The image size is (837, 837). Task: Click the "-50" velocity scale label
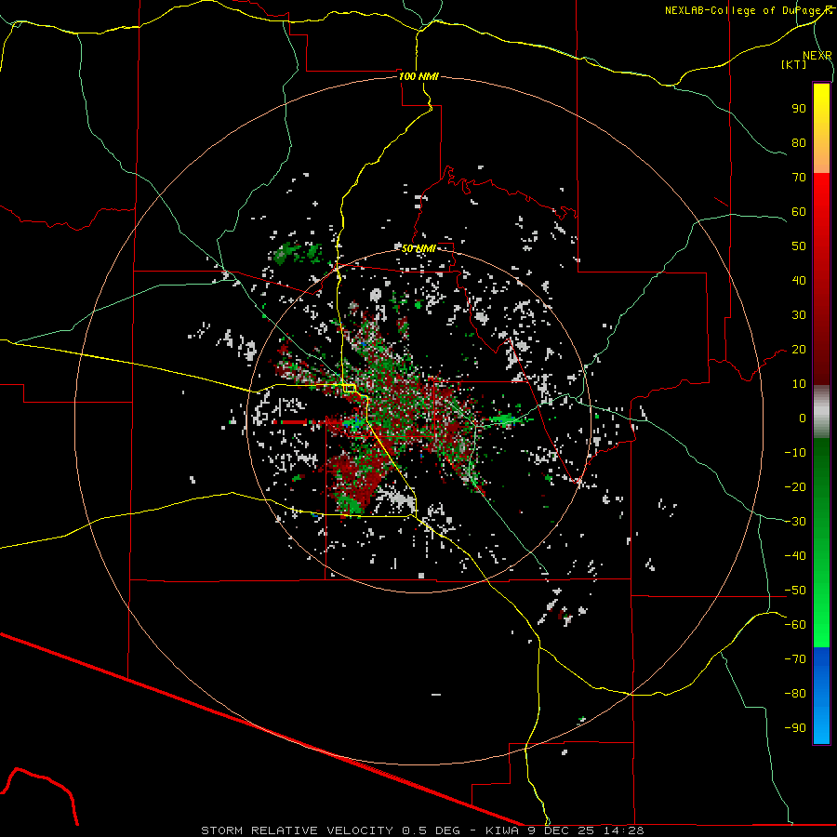pos(795,591)
